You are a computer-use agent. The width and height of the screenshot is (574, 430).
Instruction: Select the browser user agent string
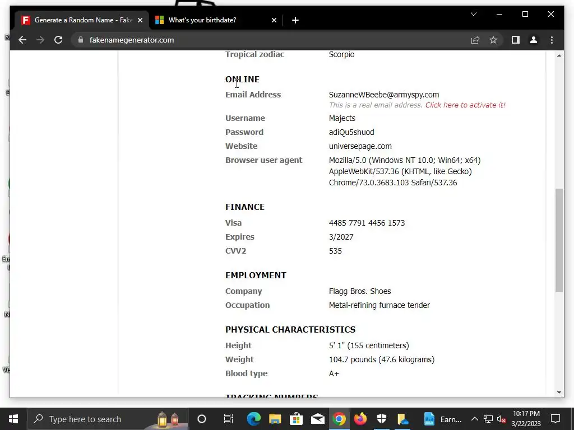(405, 171)
